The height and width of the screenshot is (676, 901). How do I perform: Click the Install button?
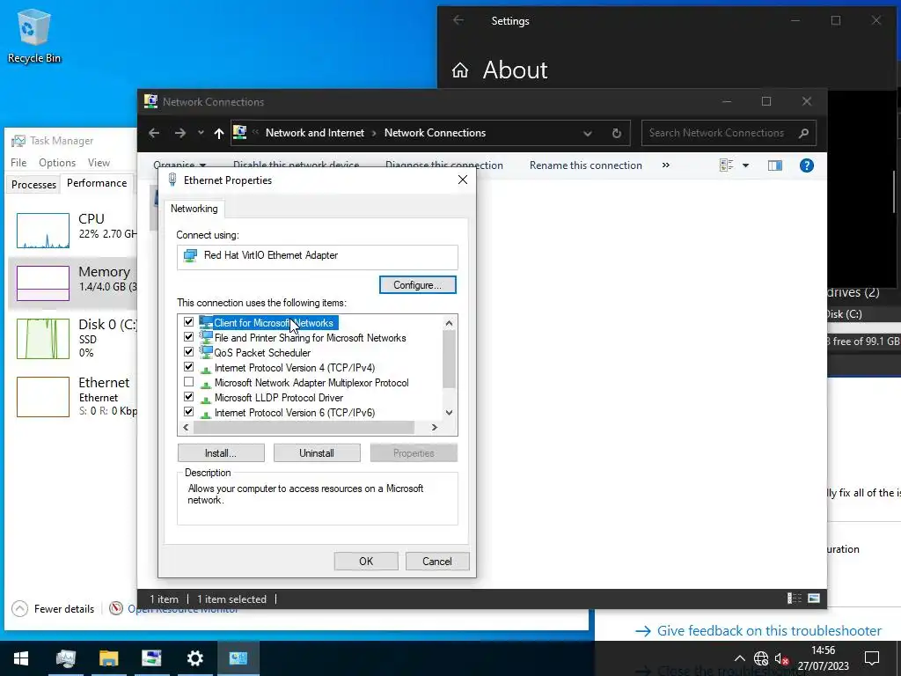[221, 453]
